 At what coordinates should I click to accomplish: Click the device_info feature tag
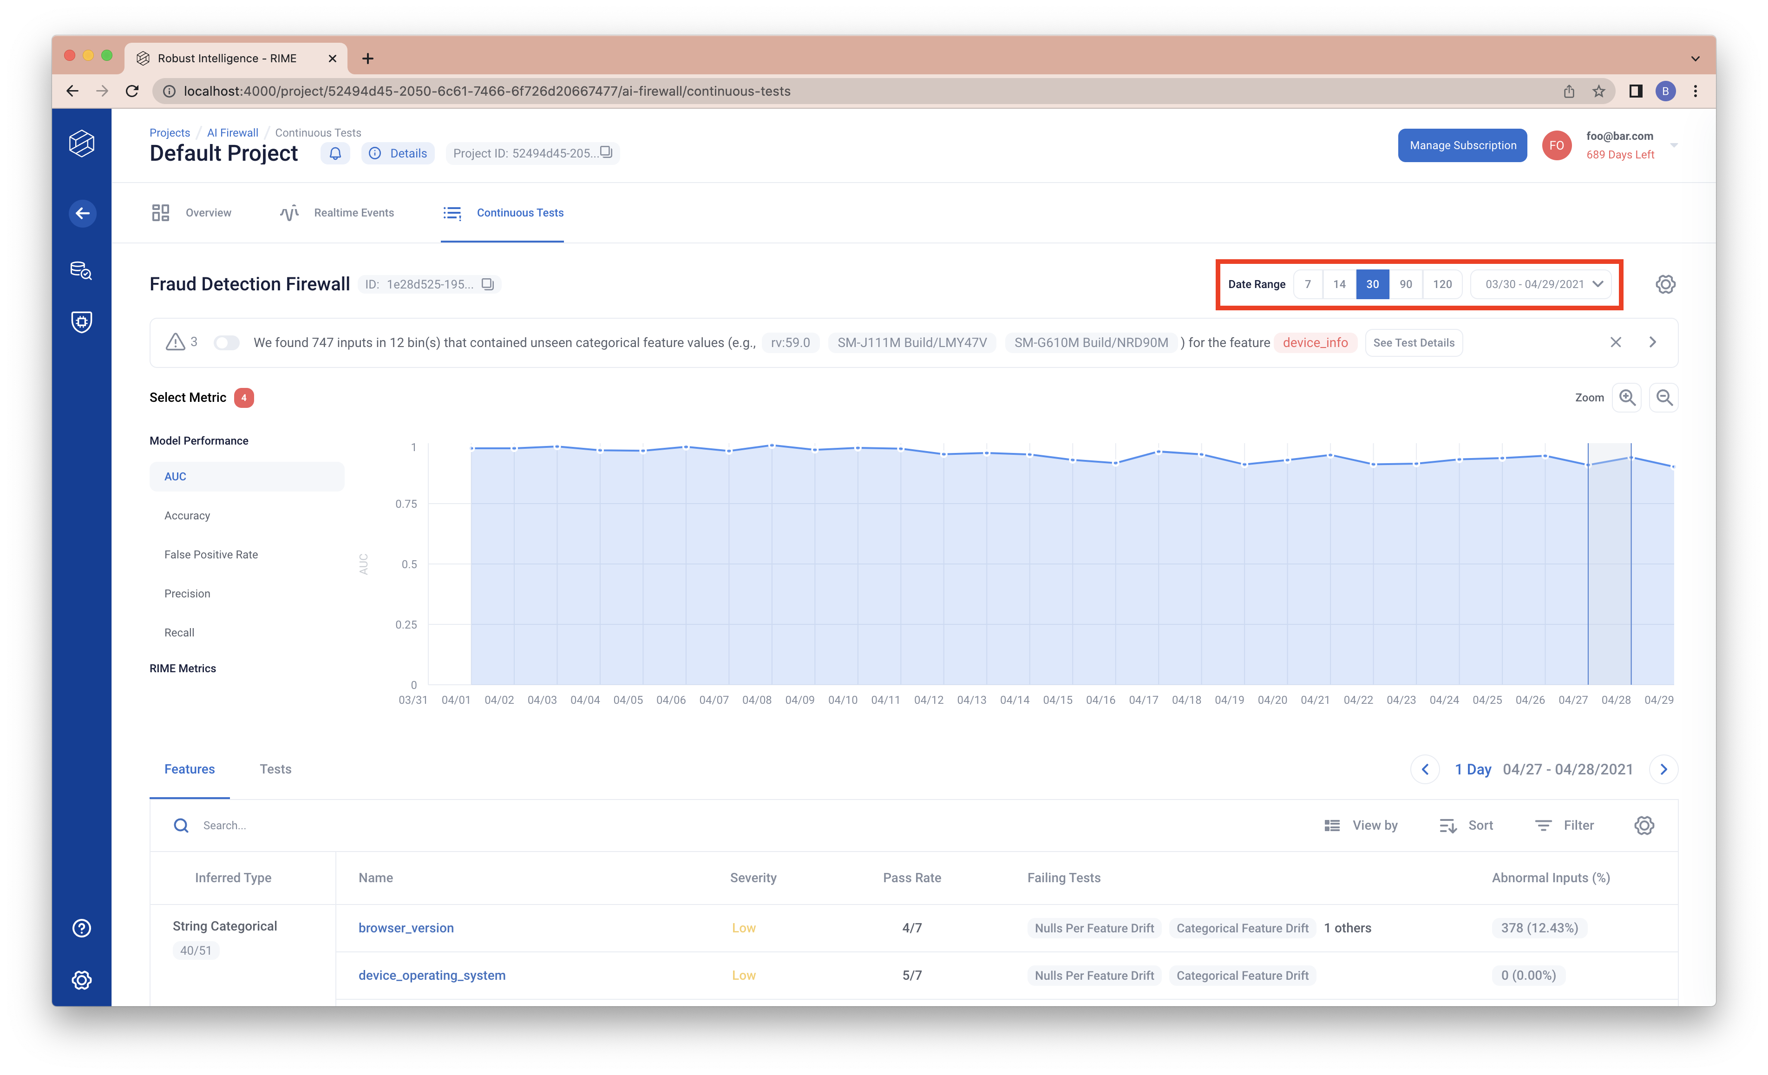[x=1315, y=342]
